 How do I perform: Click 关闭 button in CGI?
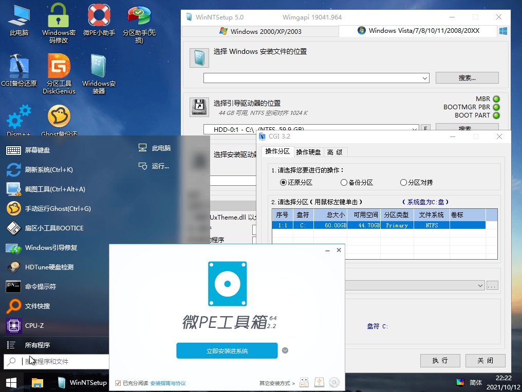point(486,360)
